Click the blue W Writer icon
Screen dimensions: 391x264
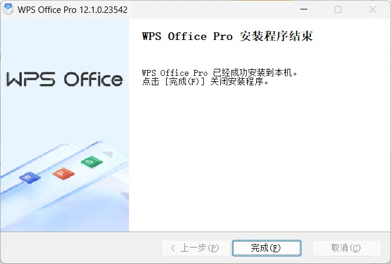[29, 178]
